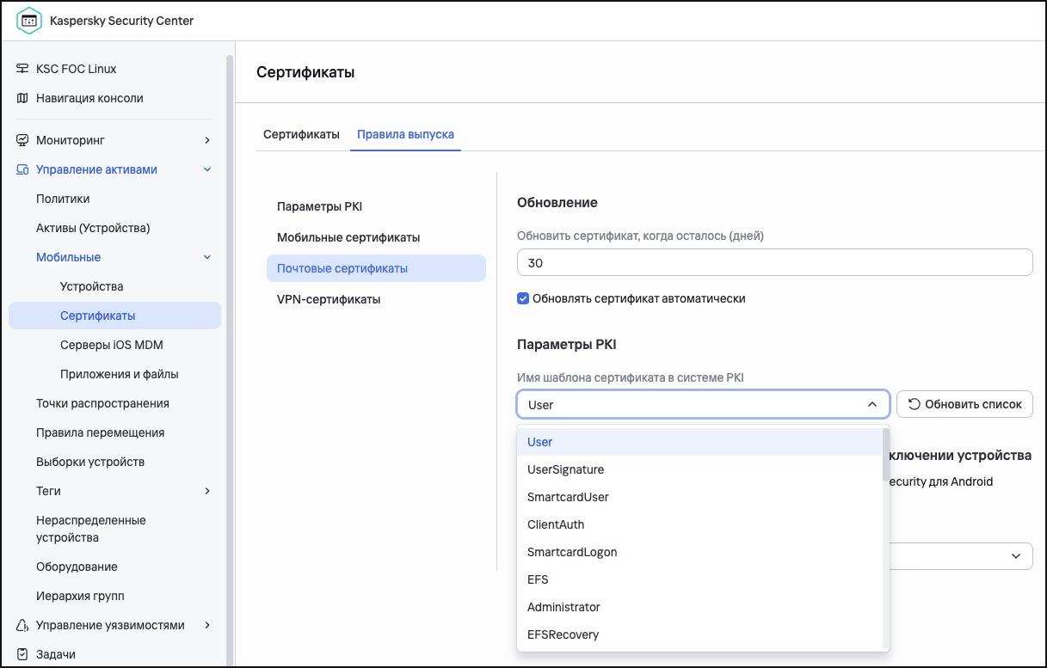Image resolution: width=1047 pixels, height=668 pixels.
Task: Expand the Мониторинг section chevron
Action: pyautogui.click(x=207, y=140)
